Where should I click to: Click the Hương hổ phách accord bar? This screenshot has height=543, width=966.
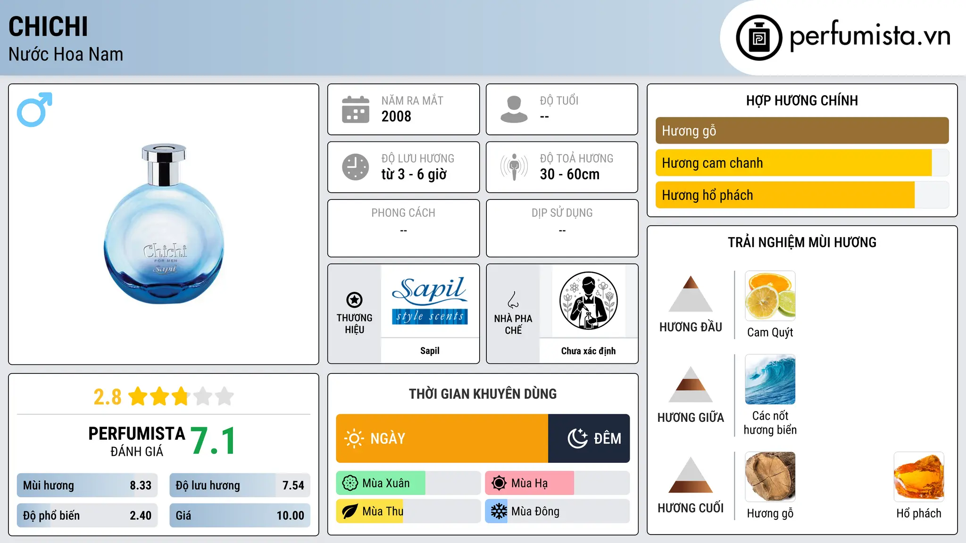point(802,195)
